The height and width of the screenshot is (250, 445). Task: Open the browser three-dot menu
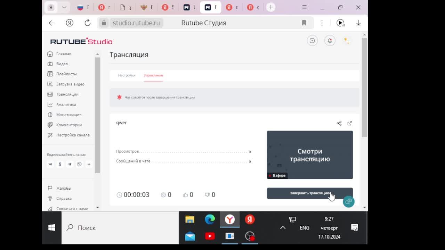pyautogui.click(x=322, y=23)
